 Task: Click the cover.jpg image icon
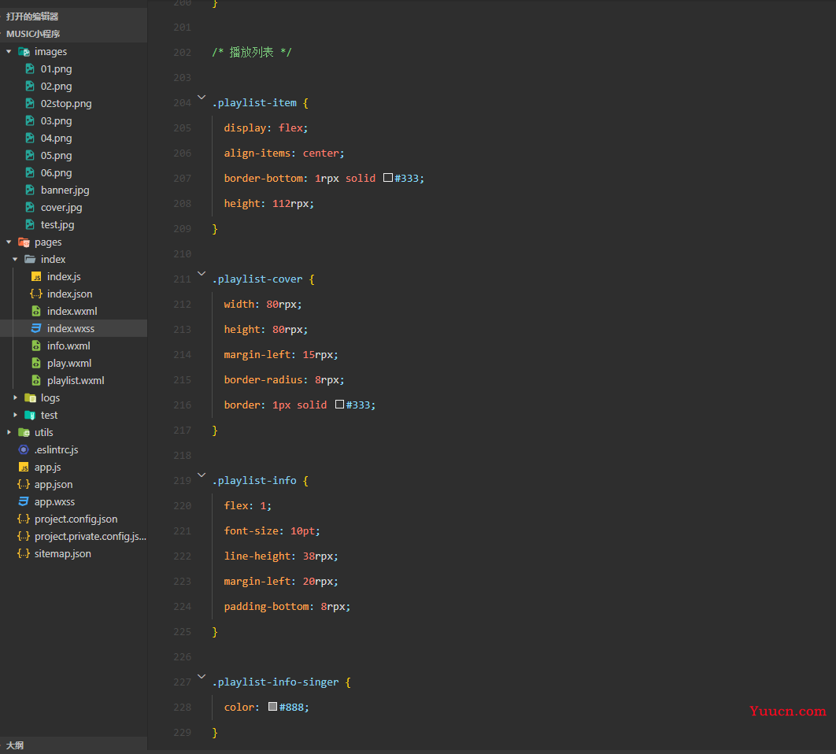point(31,208)
